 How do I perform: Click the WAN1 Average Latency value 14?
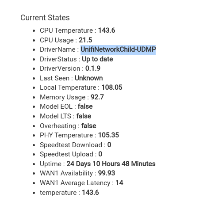coord(119,183)
